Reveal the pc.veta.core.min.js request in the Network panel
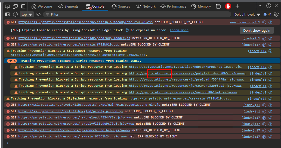Image resolution: width=281 pixels, height=148 pixels. click(264, 105)
